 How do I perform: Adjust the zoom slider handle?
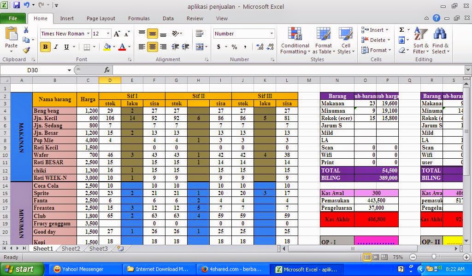tap(434, 257)
